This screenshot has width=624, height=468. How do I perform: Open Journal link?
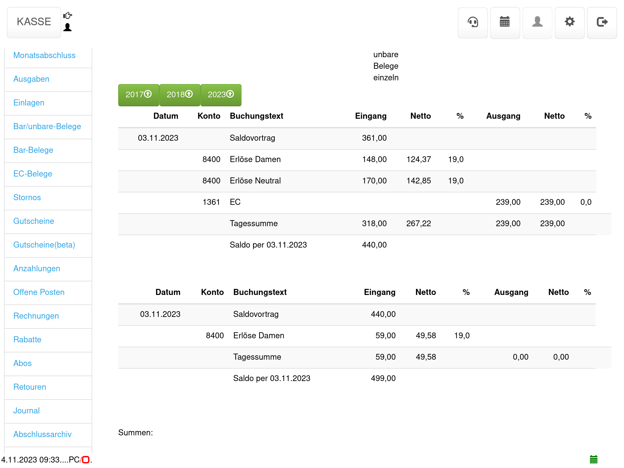click(x=27, y=411)
